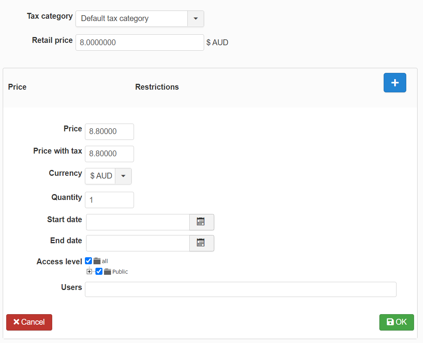Click the Public folder icon

click(x=108, y=272)
